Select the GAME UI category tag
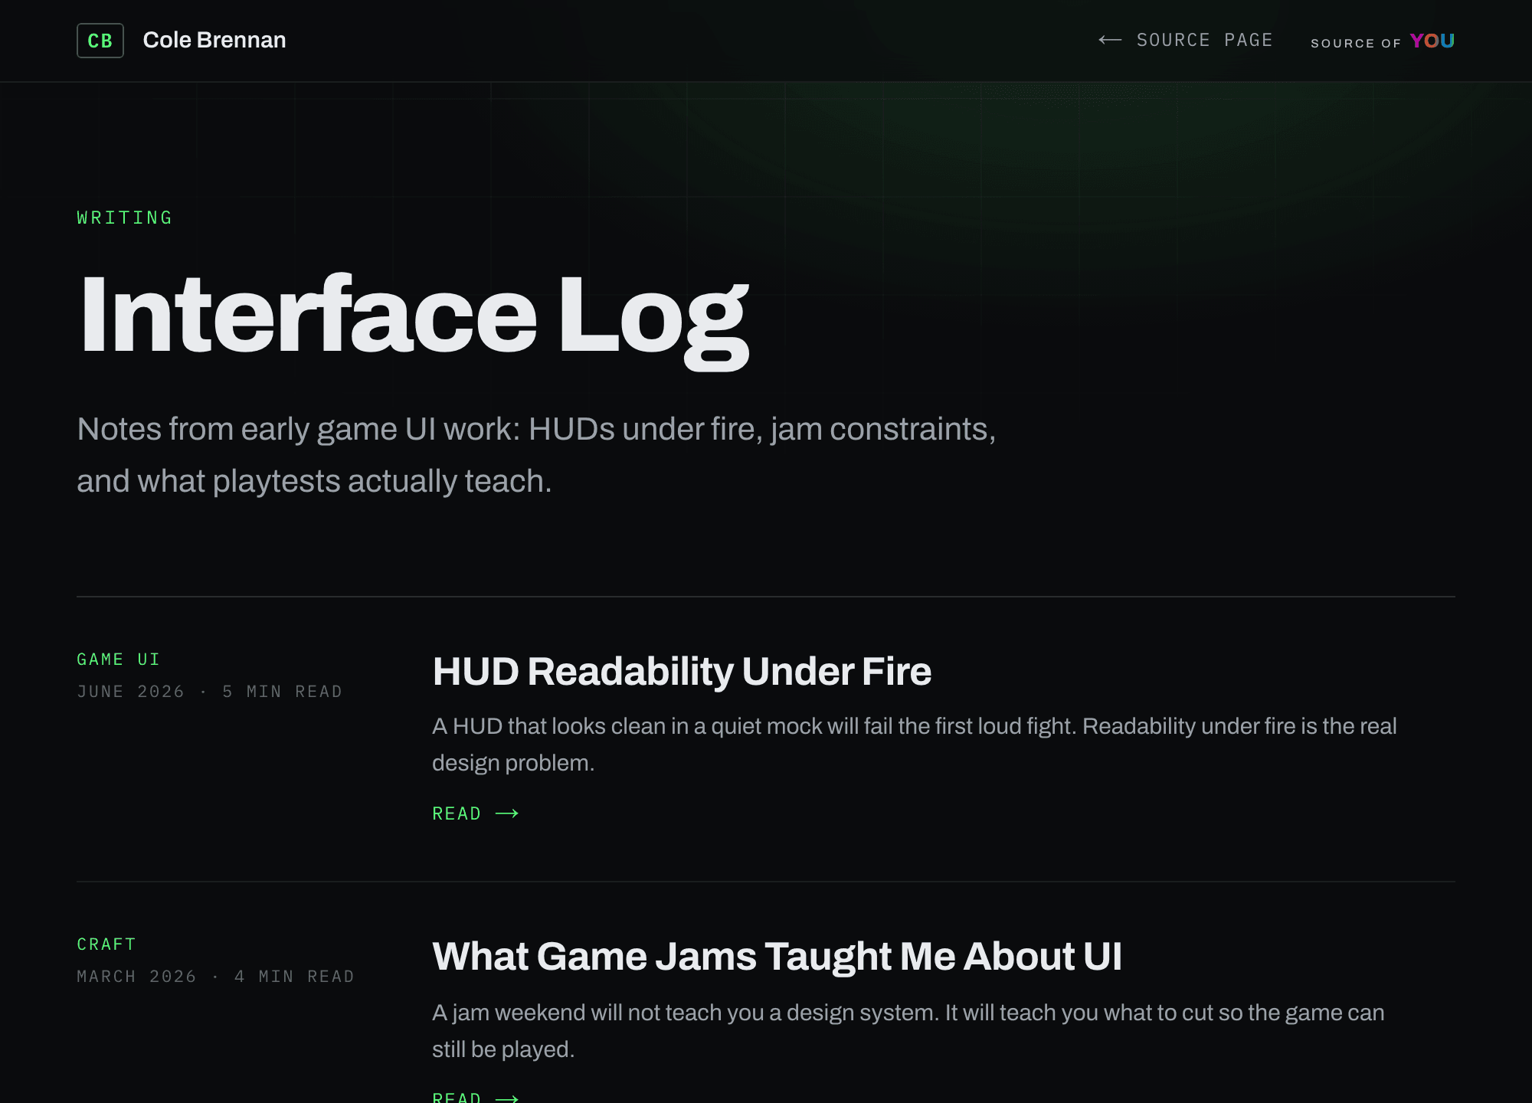 [119, 660]
